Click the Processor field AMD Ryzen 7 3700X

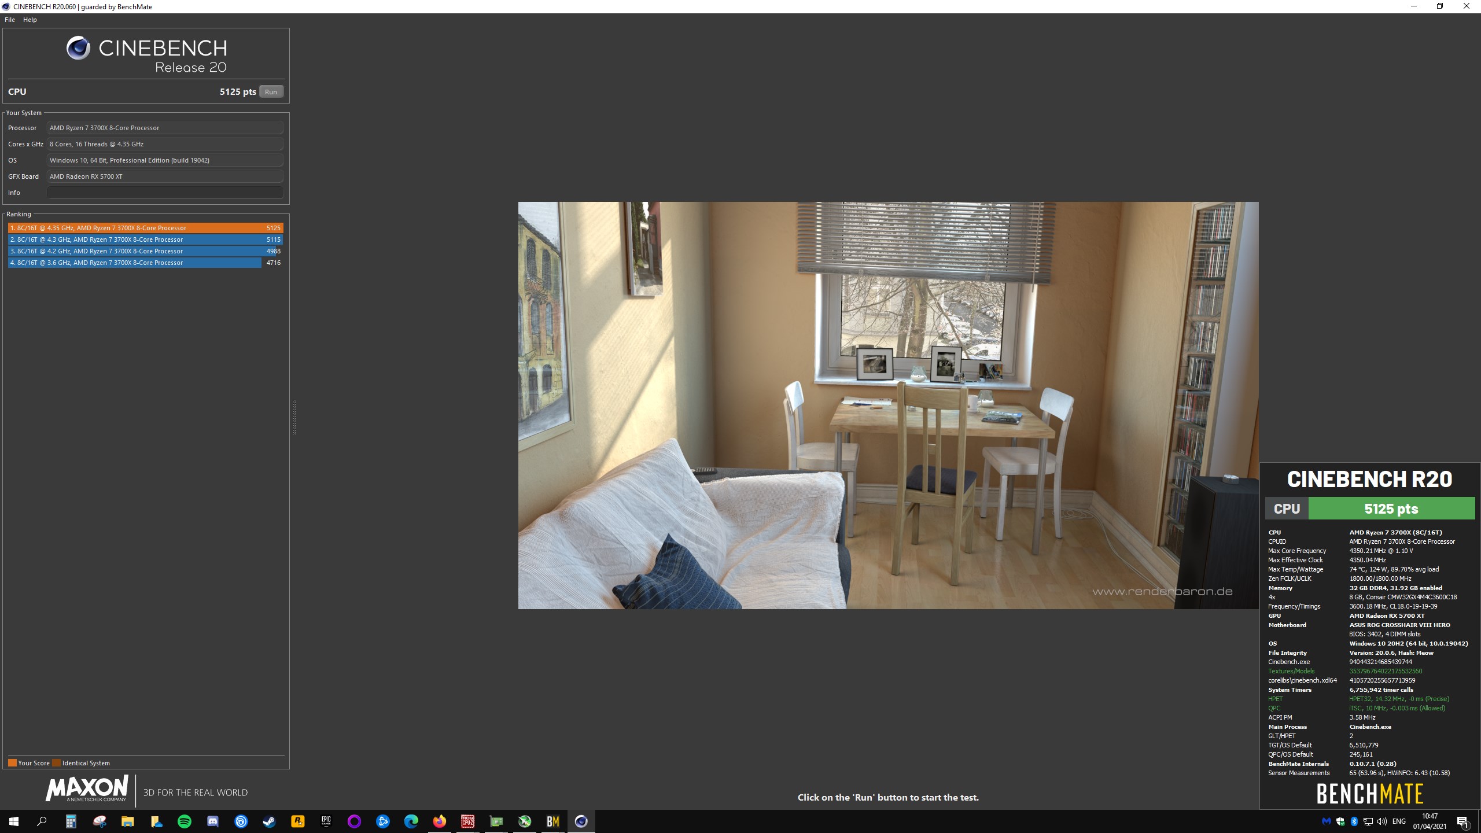165,128
